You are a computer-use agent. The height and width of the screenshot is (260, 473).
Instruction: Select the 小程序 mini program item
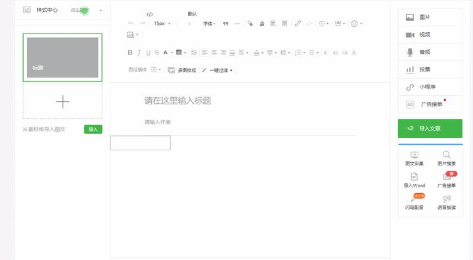tap(430, 87)
